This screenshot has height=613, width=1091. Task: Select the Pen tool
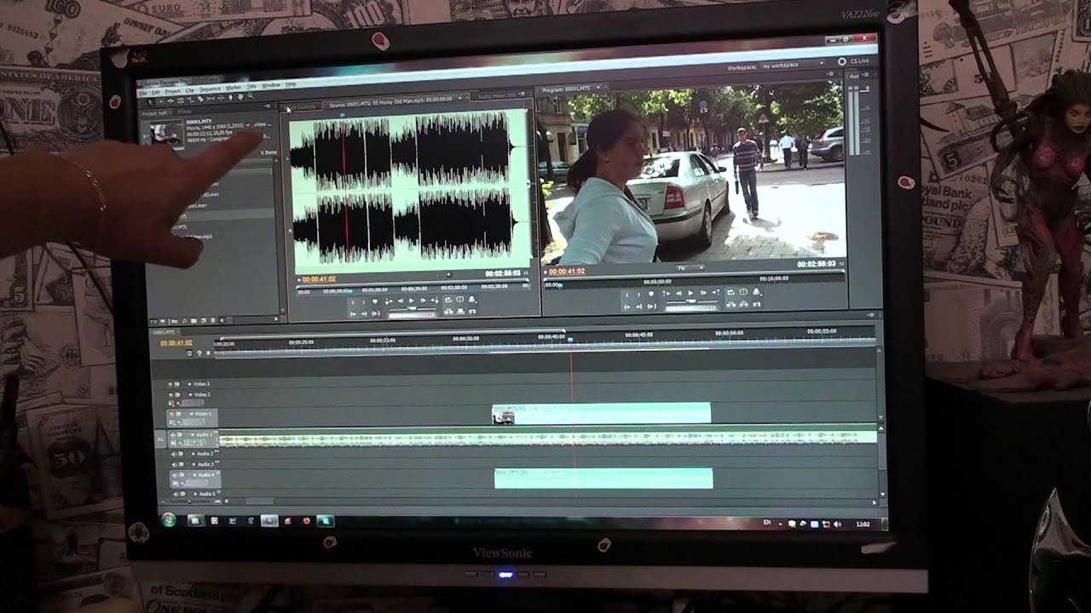pos(231,97)
